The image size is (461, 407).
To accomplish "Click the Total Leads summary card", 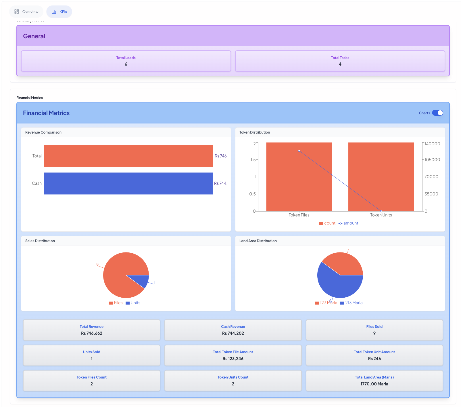I will tap(126, 61).
